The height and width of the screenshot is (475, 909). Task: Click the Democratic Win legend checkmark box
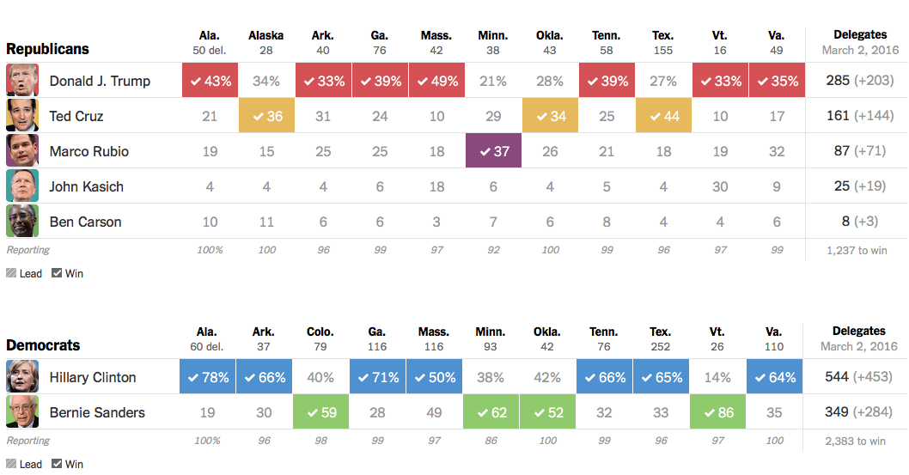point(57,464)
